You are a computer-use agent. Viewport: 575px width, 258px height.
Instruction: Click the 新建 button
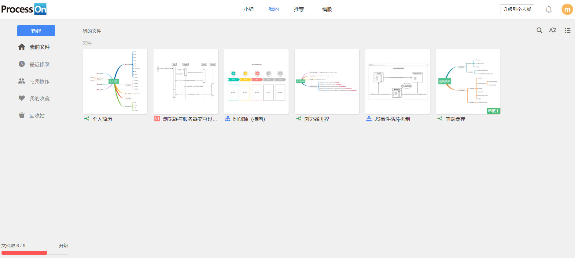36,31
